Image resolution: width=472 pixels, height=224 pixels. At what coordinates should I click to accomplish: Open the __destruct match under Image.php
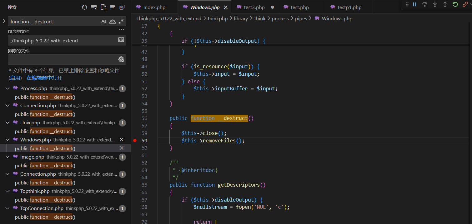(x=45, y=166)
